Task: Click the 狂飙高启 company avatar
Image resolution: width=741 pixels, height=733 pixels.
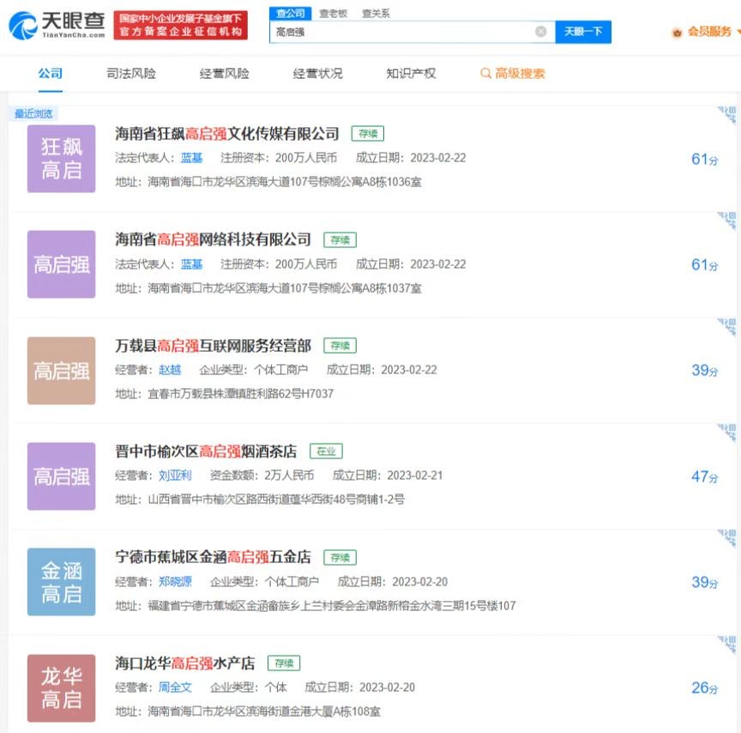Action: (x=60, y=158)
